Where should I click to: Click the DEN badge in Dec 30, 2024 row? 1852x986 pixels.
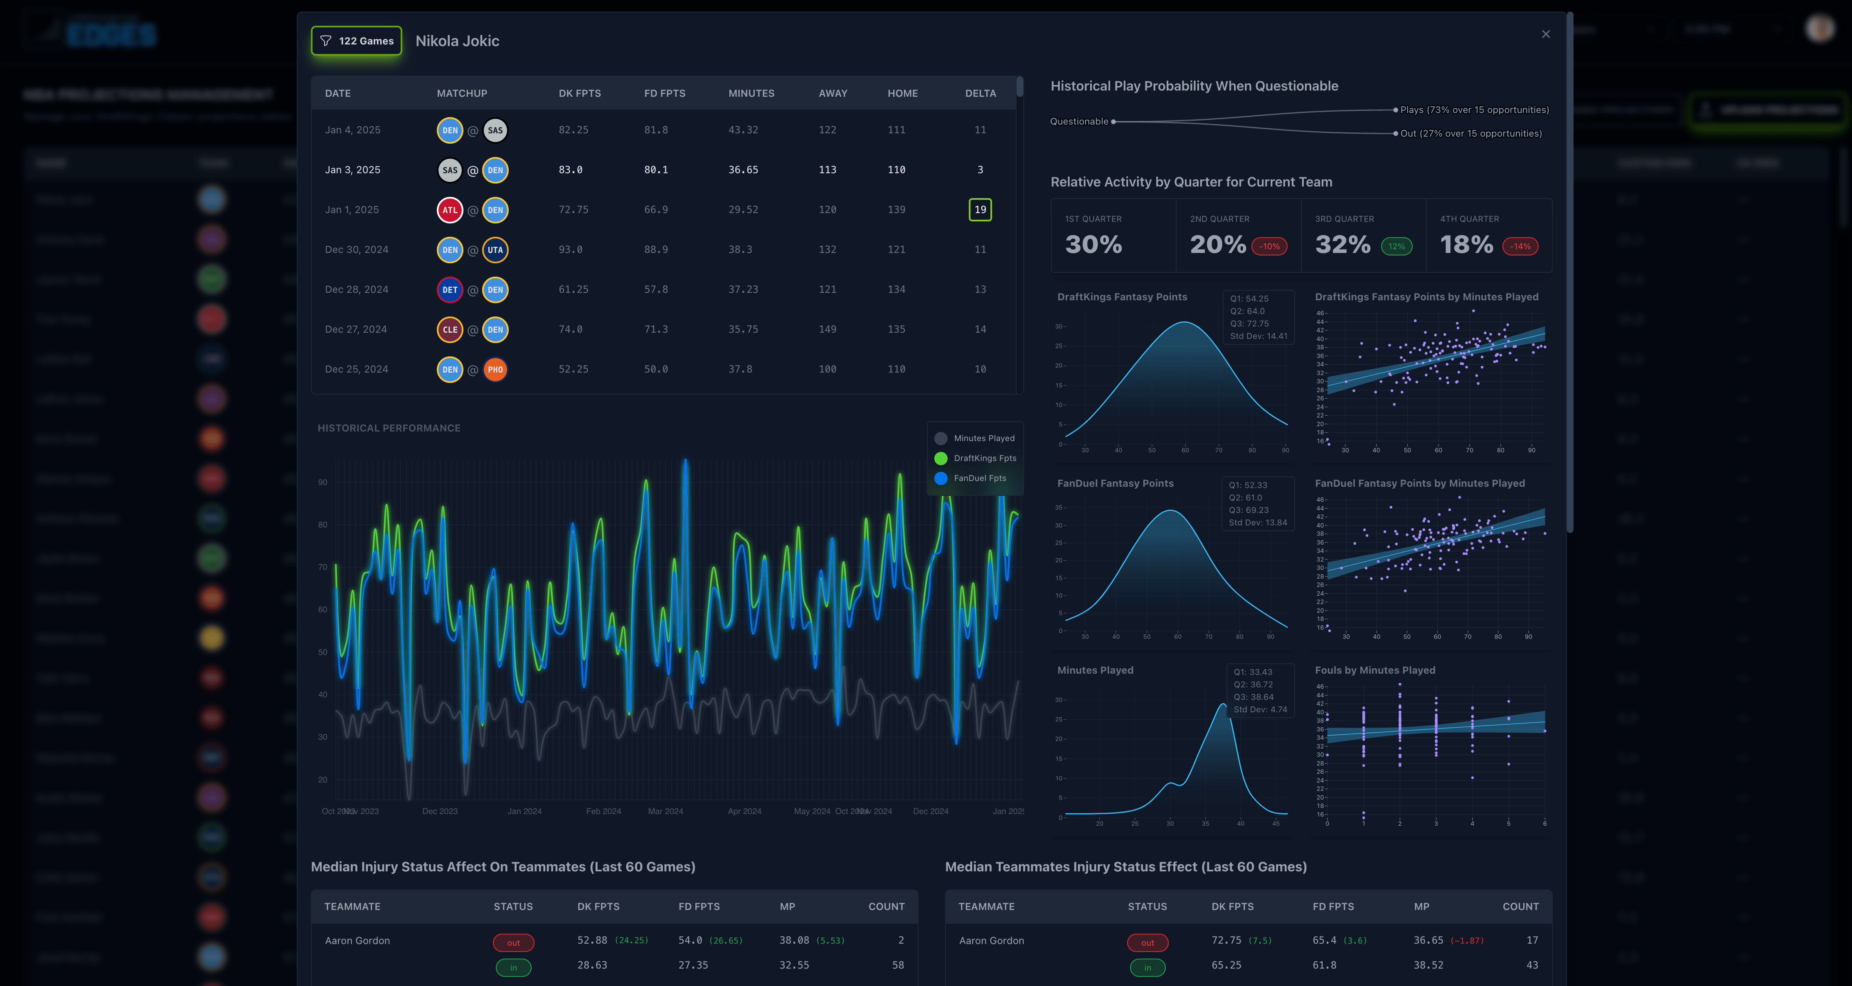(450, 250)
